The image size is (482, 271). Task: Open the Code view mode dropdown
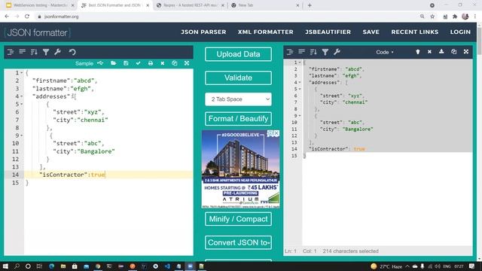(x=385, y=52)
